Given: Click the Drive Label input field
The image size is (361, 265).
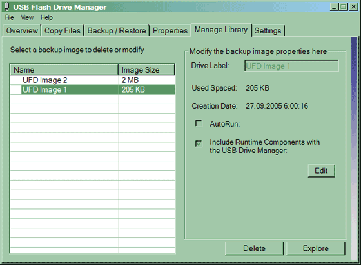Looking at the screenshot, I should [291, 66].
